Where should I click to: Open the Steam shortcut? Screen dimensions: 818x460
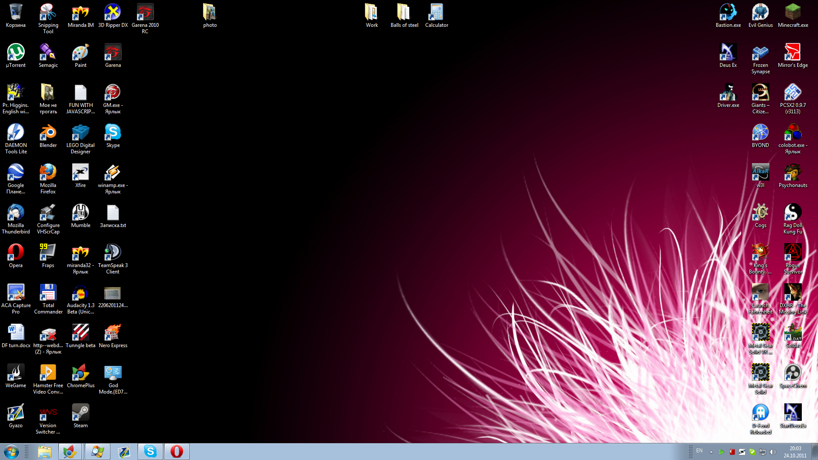click(x=81, y=413)
